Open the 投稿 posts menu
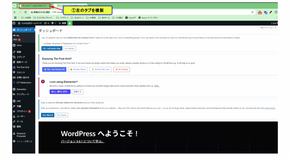Image resolution: width=290 pixels, height=158 pixels. pyautogui.click(x=24, y=52)
